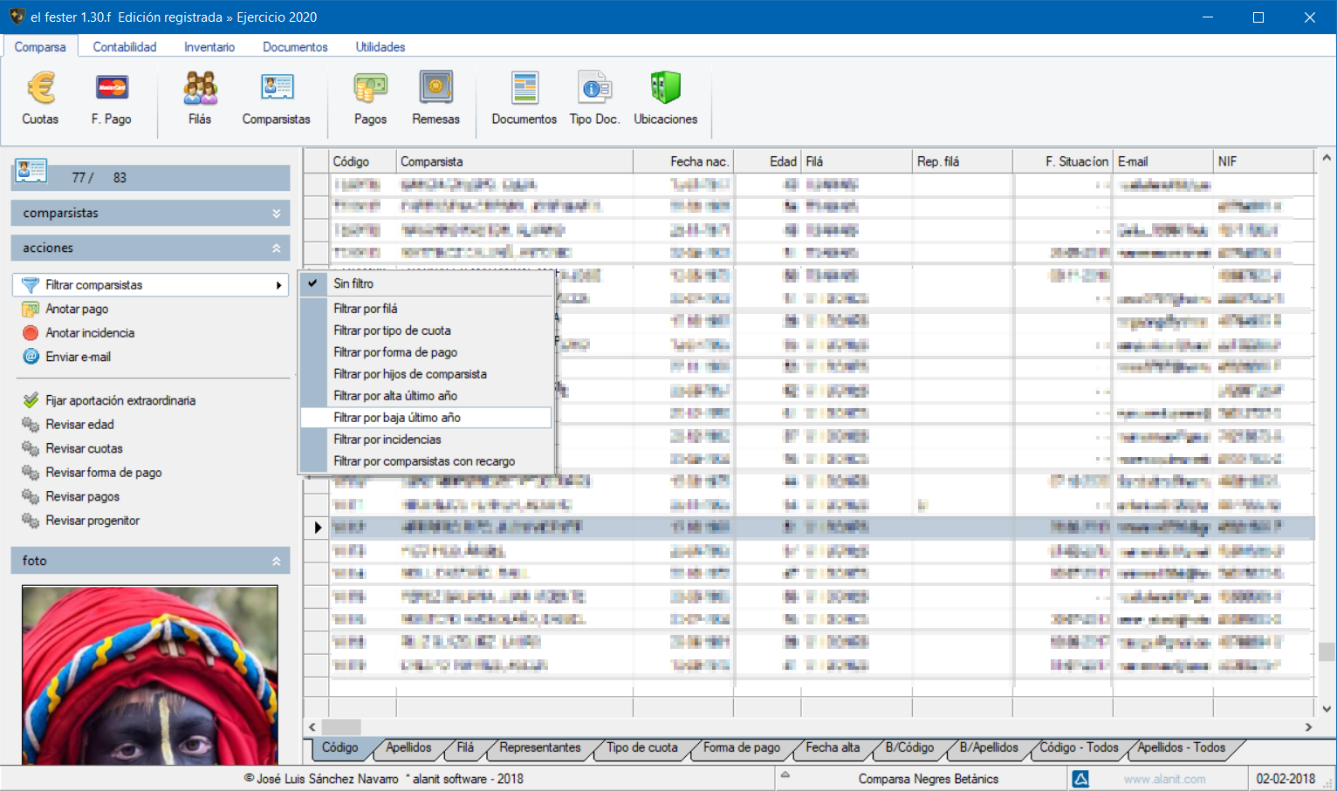The image size is (1337, 791).
Task: Click the comparsista photo thumbnail
Action: tap(150, 674)
